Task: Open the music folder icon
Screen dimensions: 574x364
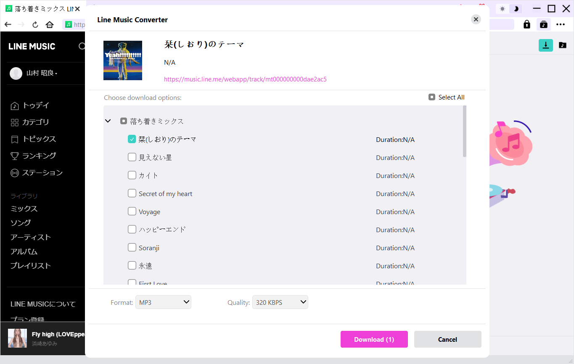Action: point(563,45)
